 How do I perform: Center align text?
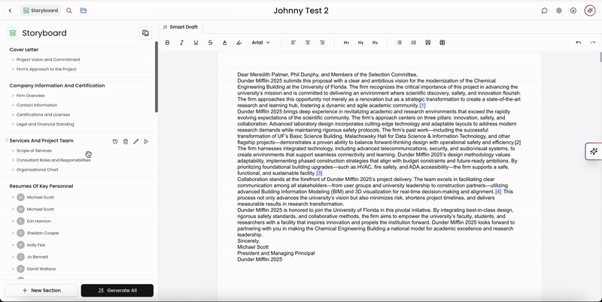coord(308,43)
